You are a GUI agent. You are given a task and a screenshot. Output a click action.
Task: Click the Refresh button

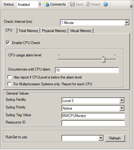(115, 138)
